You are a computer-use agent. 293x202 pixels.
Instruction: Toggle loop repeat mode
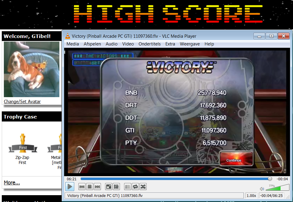point(135,187)
